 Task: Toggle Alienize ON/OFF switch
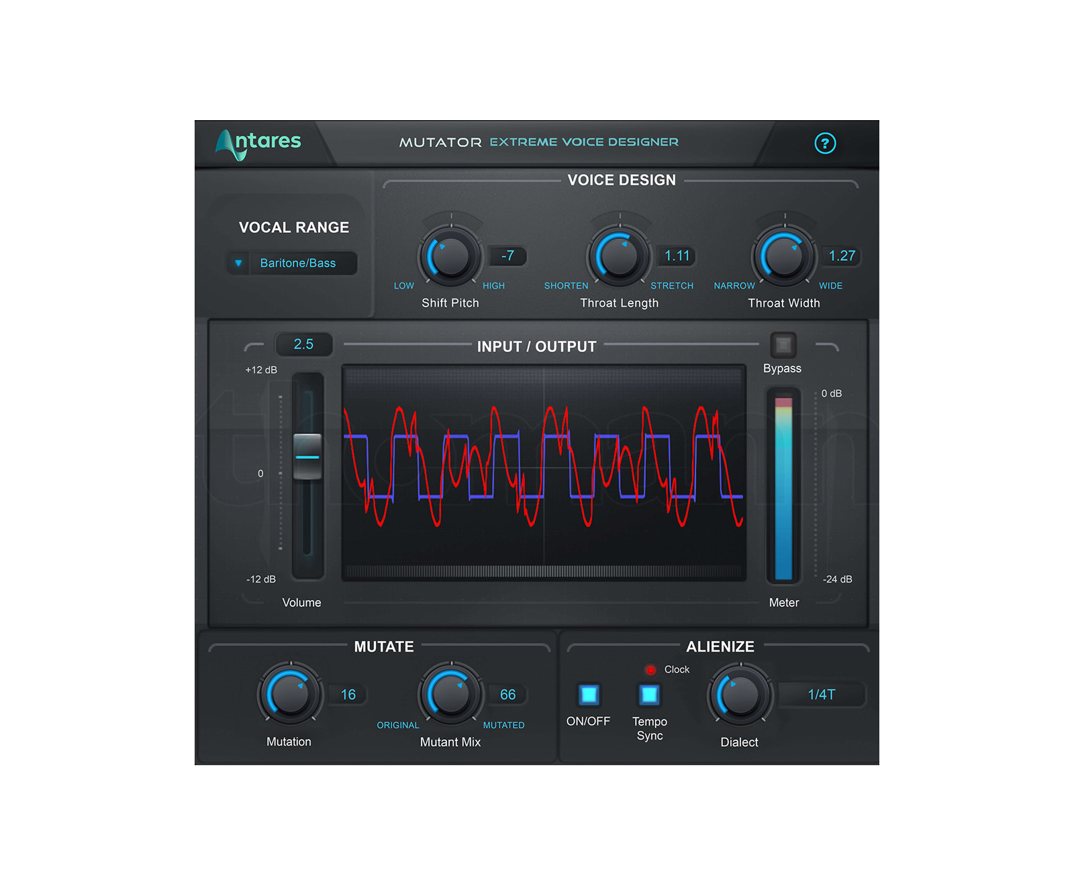coord(589,695)
